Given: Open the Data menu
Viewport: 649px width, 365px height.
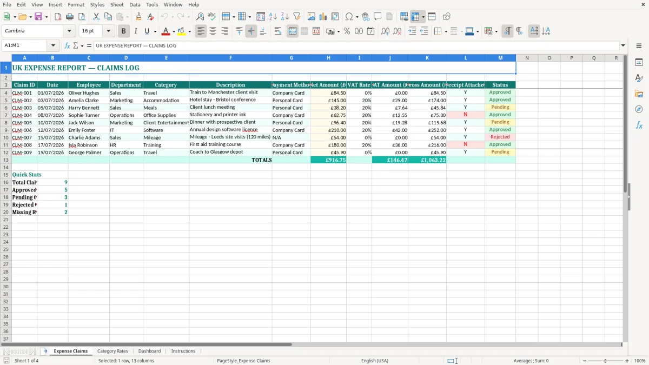Looking at the screenshot, I should pos(135,4).
